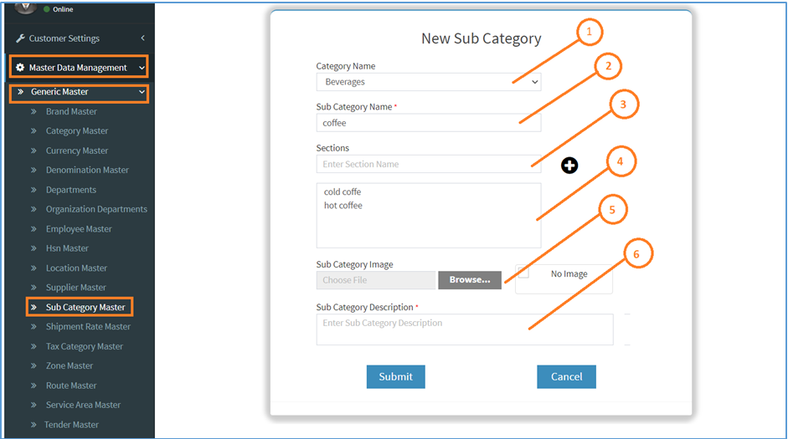Submit the new sub category form
The image size is (788, 439).
(x=396, y=377)
